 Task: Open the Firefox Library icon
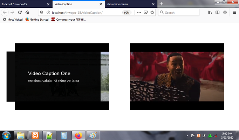210,12
